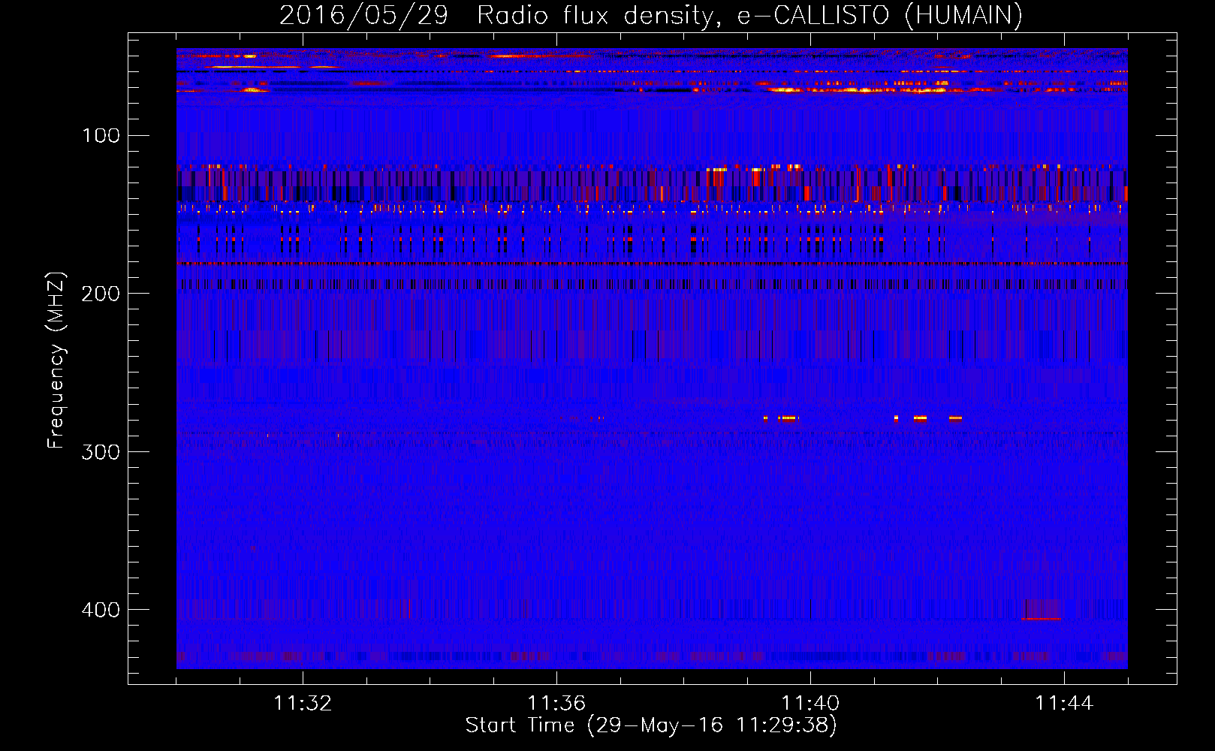Screen dimensions: 1215x751
Task: Click the 'Frequency (MHZ)' axis label
Action: tap(56, 360)
